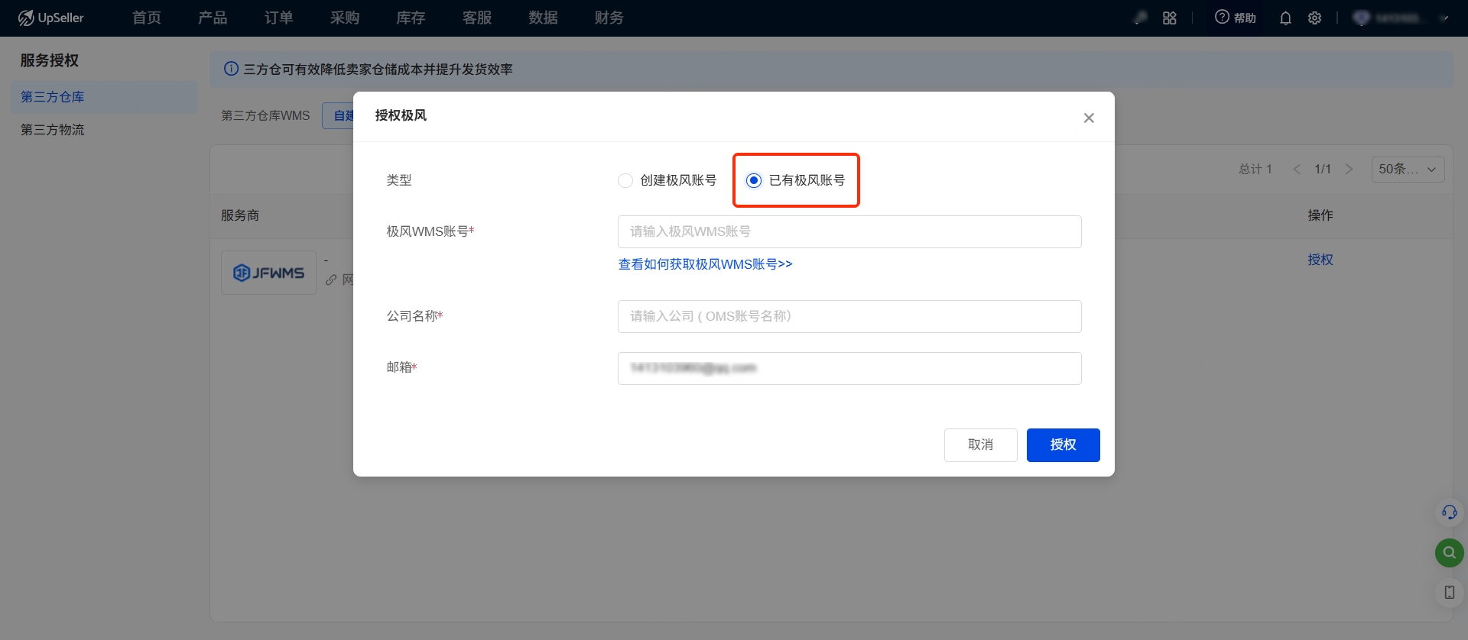Image resolution: width=1468 pixels, height=640 pixels.
Task: Click the 服务商 column header
Action: click(240, 215)
